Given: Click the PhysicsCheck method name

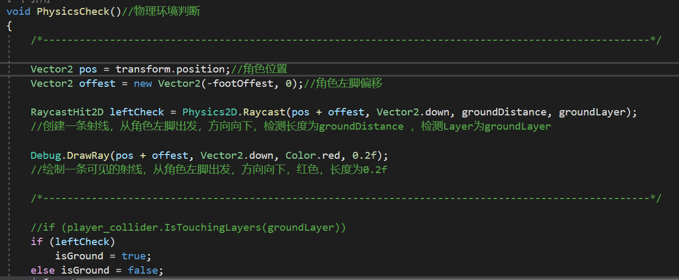Looking at the screenshot, I should point(73,11).
